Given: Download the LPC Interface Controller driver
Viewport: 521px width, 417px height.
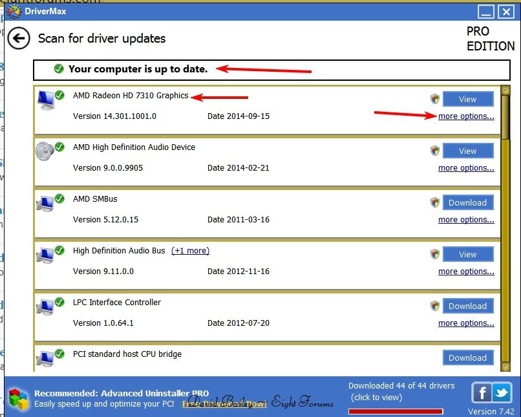Looking at the screenshot, I should (468, 306).
